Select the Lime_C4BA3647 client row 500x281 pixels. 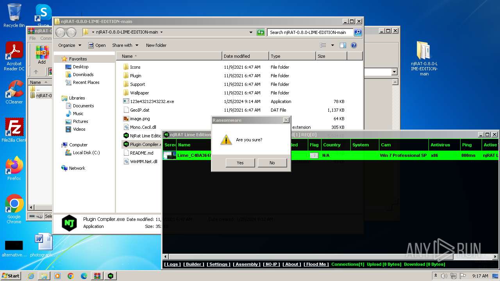[x=330, y=155]
